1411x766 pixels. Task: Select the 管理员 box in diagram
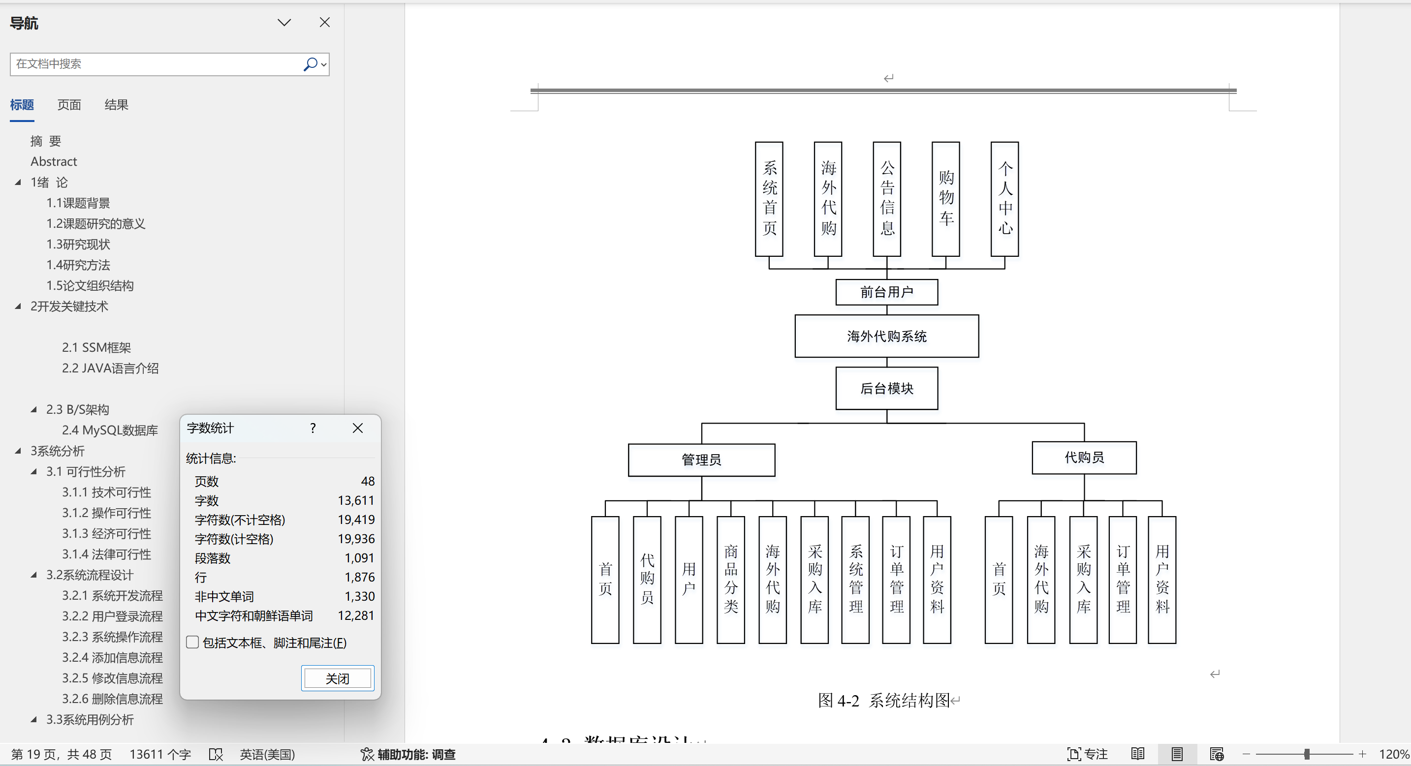coord(702,460)
